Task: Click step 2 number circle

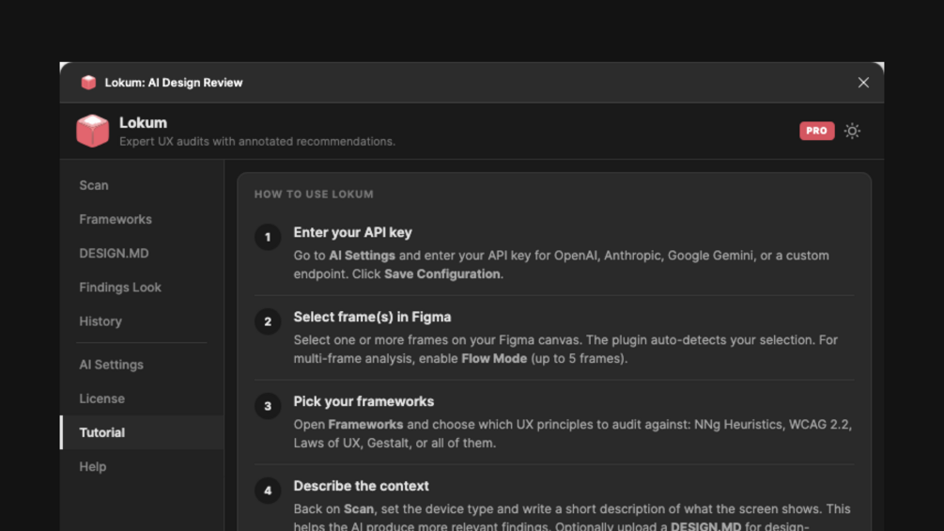Action: [x=268, y=321]
